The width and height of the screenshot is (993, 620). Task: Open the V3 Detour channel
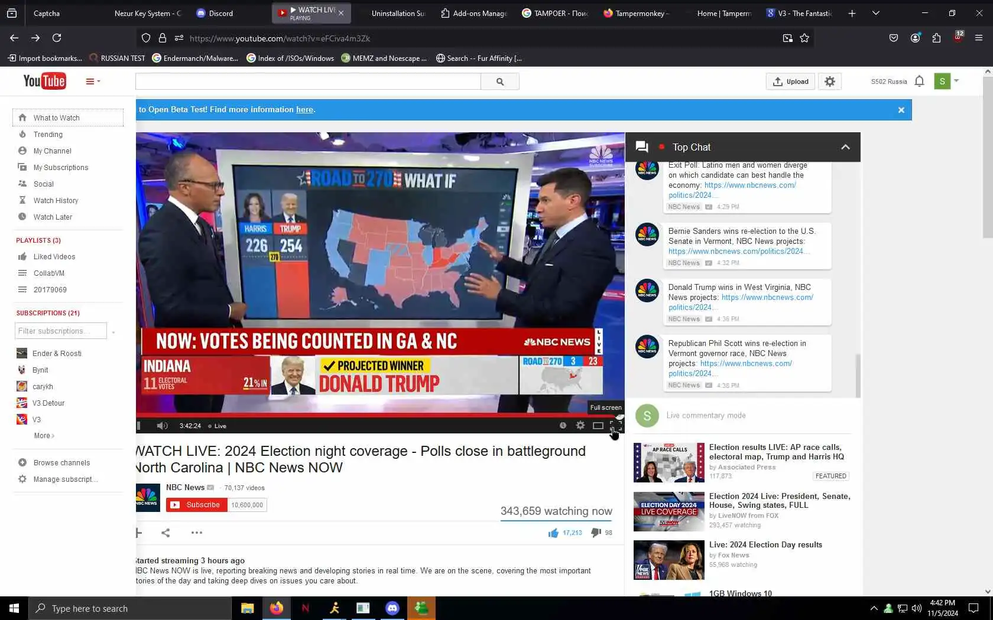[48, 403]
